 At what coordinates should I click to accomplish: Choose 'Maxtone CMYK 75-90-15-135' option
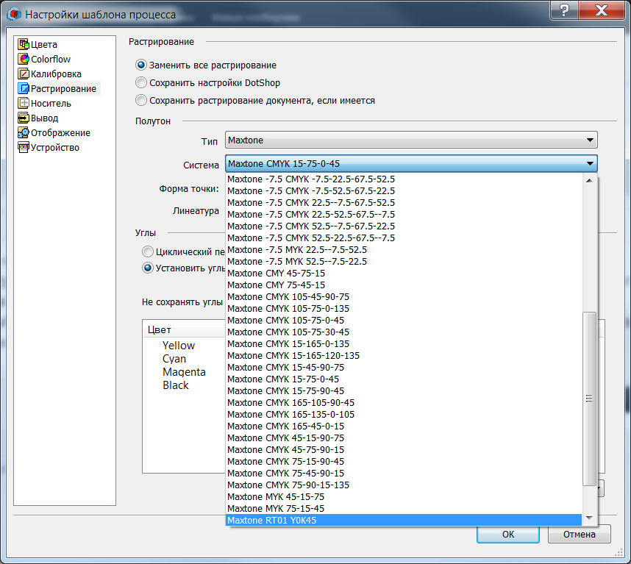[404, 485]
